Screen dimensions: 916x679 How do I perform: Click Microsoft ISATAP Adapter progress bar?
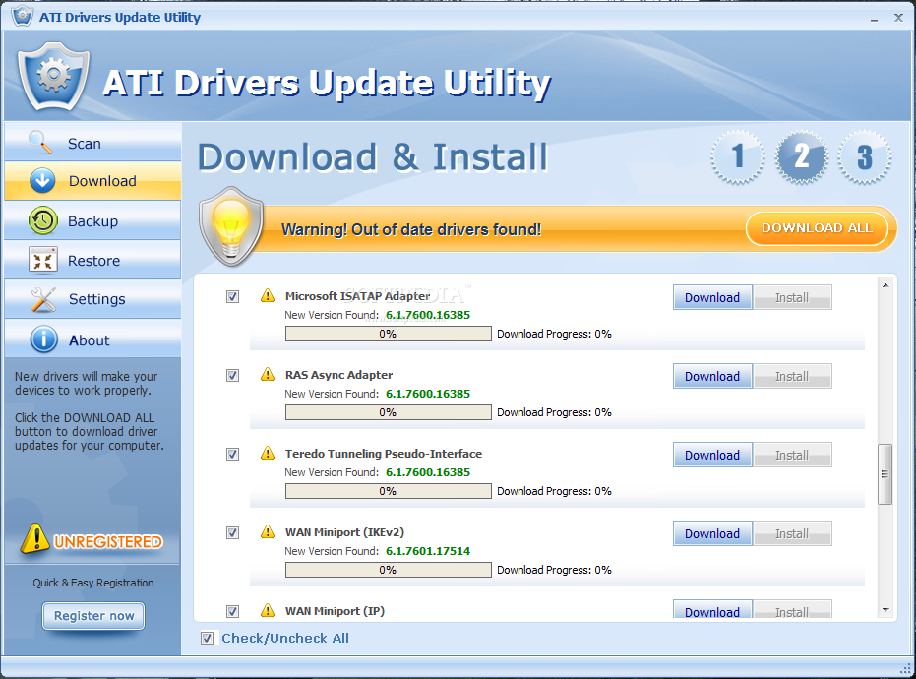tap(388, 334)
